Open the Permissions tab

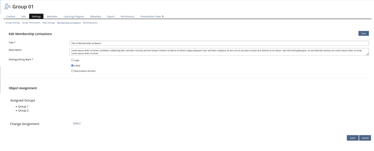point(127,17)
